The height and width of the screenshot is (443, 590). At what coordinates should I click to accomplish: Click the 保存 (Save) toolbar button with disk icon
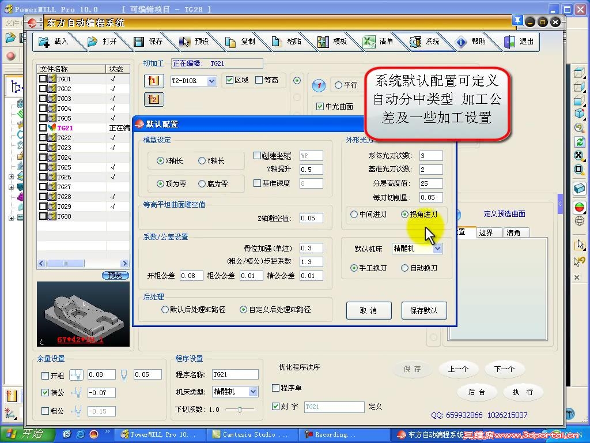pos(148,42)
